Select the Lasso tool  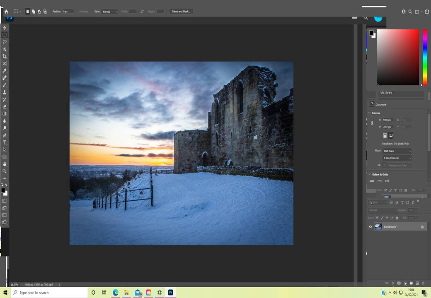[x=5, y=42]
